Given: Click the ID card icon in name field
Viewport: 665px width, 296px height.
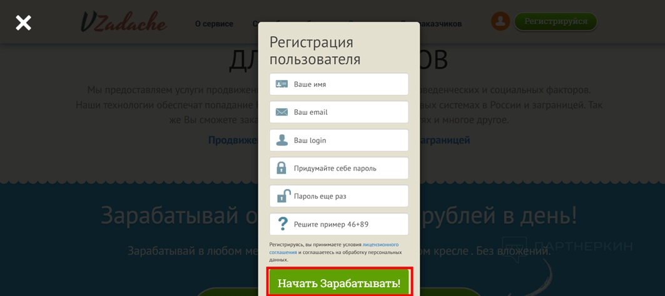Looking at the screenshot, I should [x=282, y=84].
